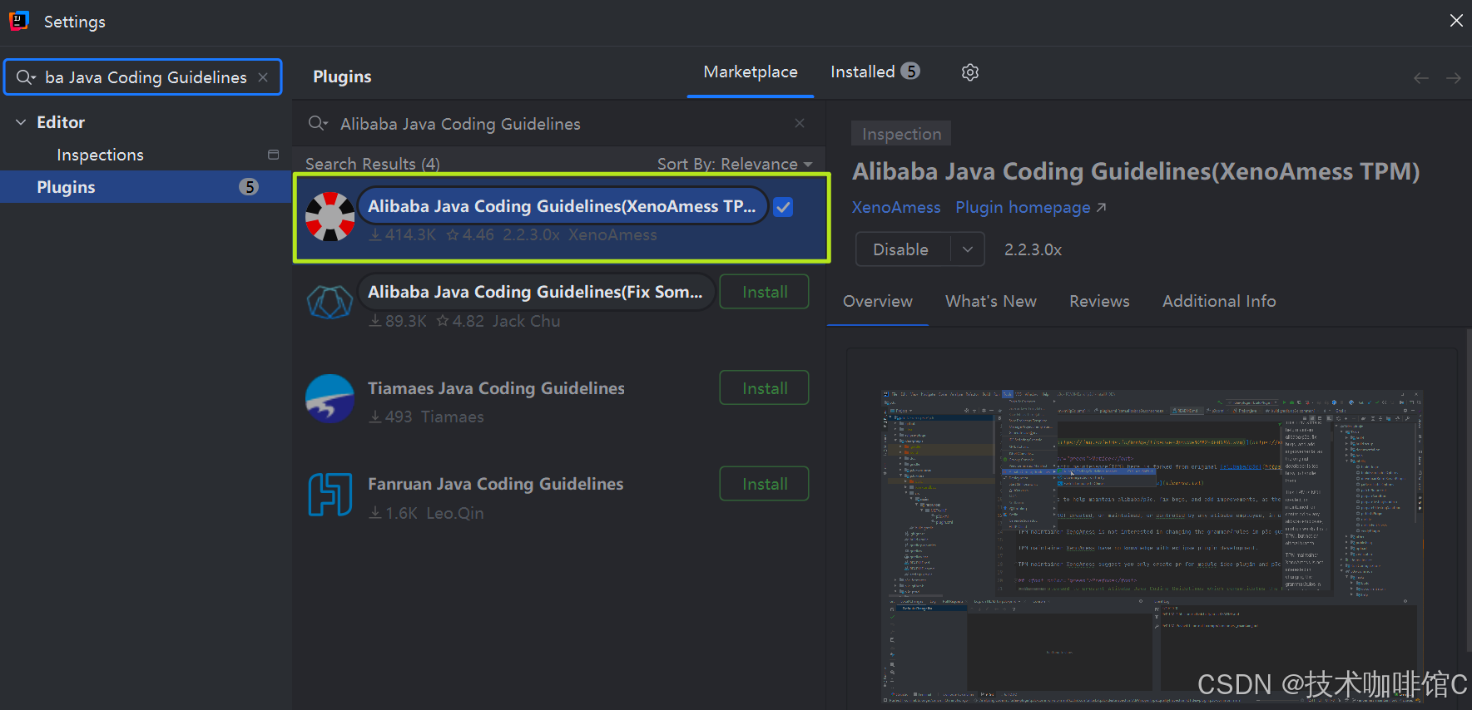This screenshot has width=1472, height=710.
Task: Install Tiamaes Java Coding Guidelines plugin
Action: [764, 388]
